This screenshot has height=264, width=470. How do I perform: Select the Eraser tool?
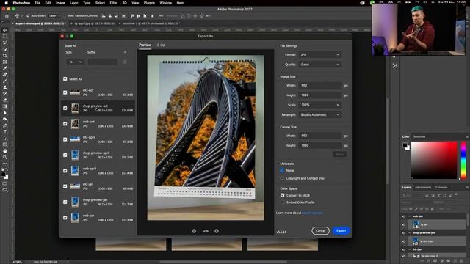(x=5, y=100)
